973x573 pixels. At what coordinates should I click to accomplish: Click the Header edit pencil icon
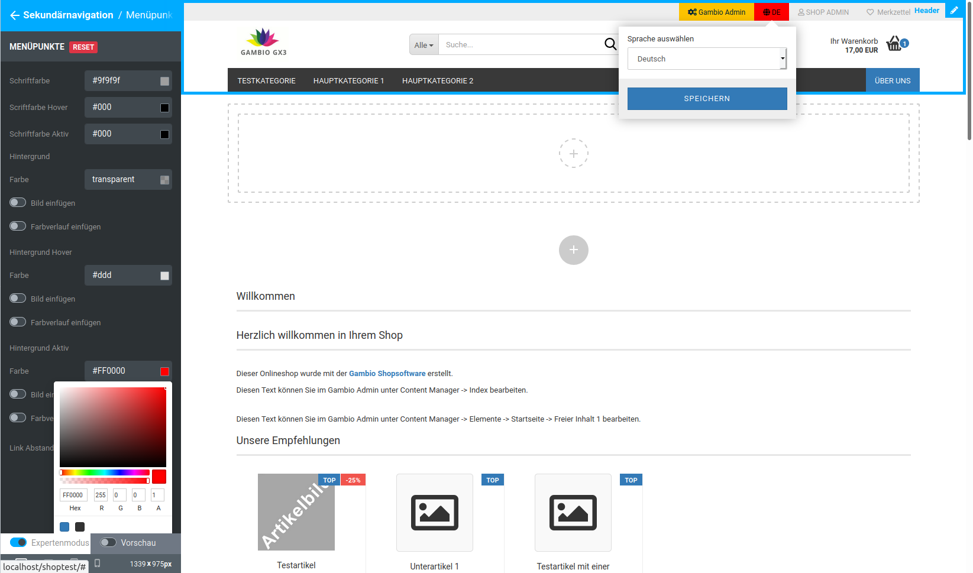coord(954,11)
